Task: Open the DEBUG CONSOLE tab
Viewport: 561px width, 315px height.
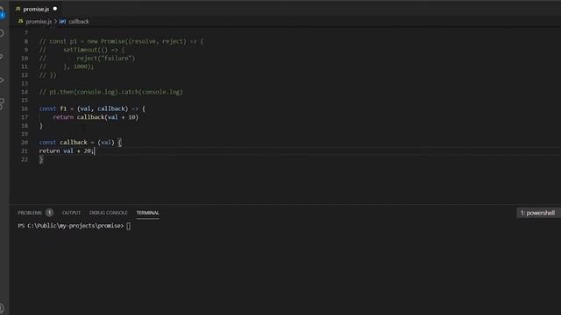Action: [108, 213]
